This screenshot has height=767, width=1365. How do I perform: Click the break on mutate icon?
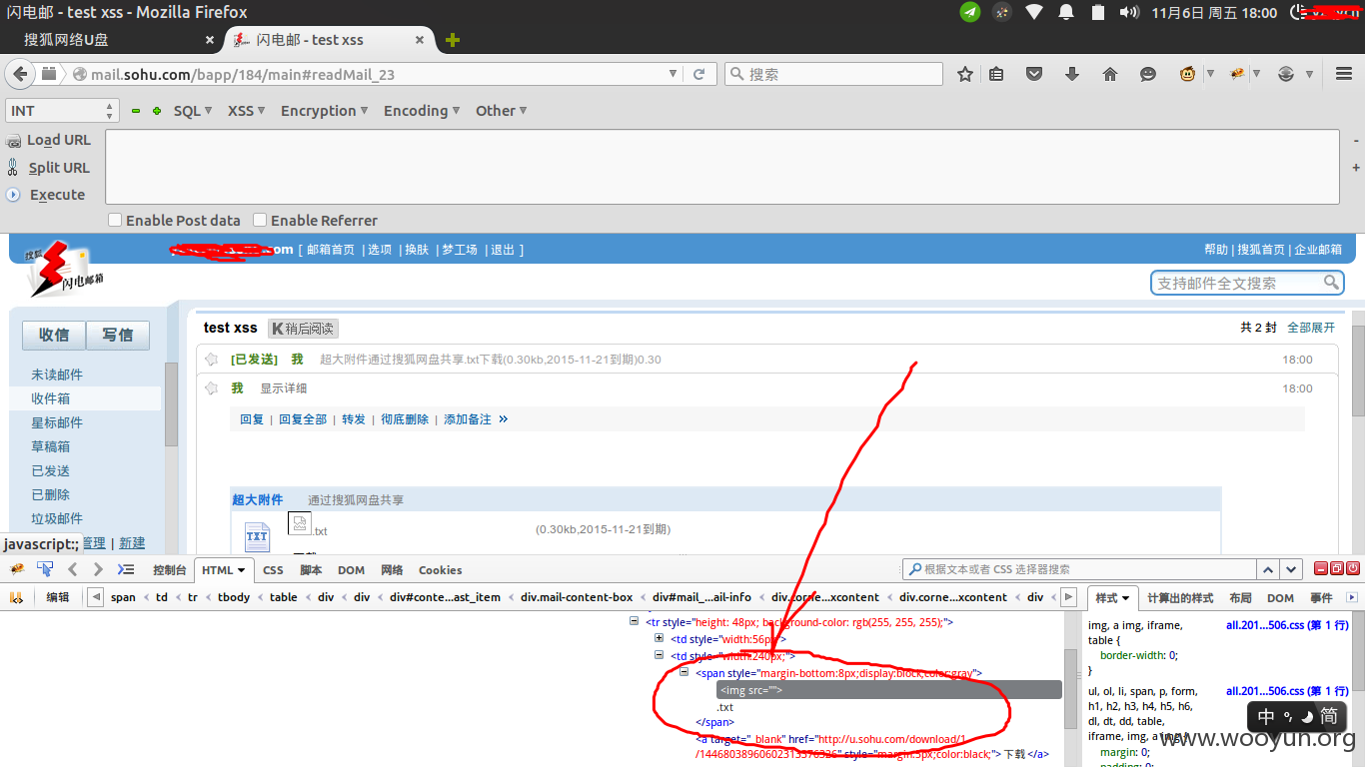click(x=17, y=597)
